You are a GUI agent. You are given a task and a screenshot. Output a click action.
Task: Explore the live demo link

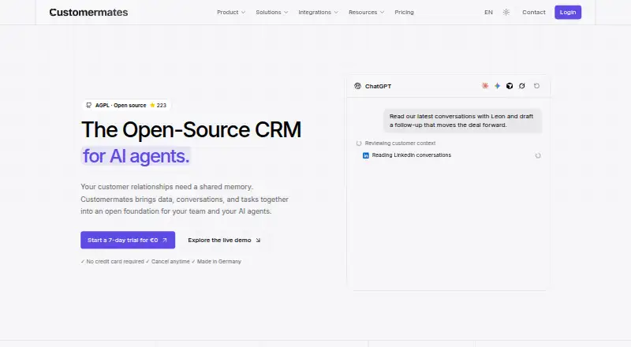224,241
